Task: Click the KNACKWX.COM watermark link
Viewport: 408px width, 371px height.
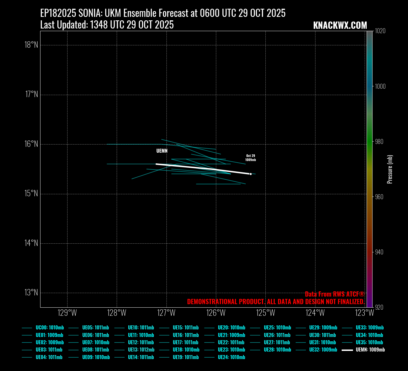Action: tap(340, 26)
